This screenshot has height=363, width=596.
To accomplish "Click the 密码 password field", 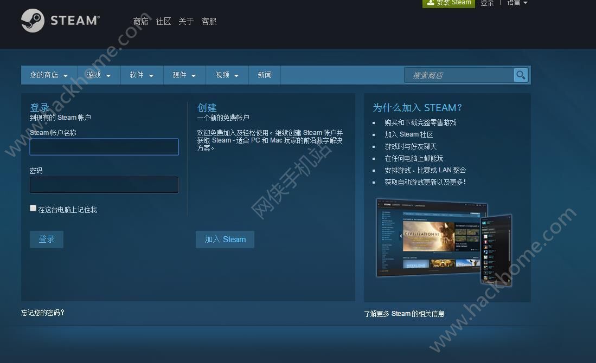I will point(104,185).
